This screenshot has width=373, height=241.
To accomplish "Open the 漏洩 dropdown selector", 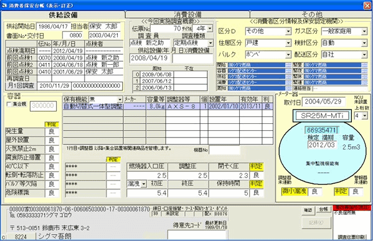I will point(144,184).
